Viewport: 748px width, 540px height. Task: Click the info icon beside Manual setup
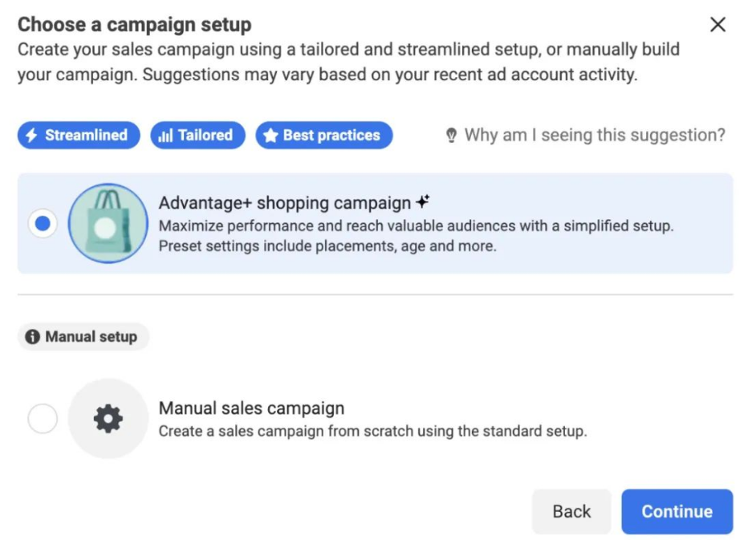click(33, 337)
